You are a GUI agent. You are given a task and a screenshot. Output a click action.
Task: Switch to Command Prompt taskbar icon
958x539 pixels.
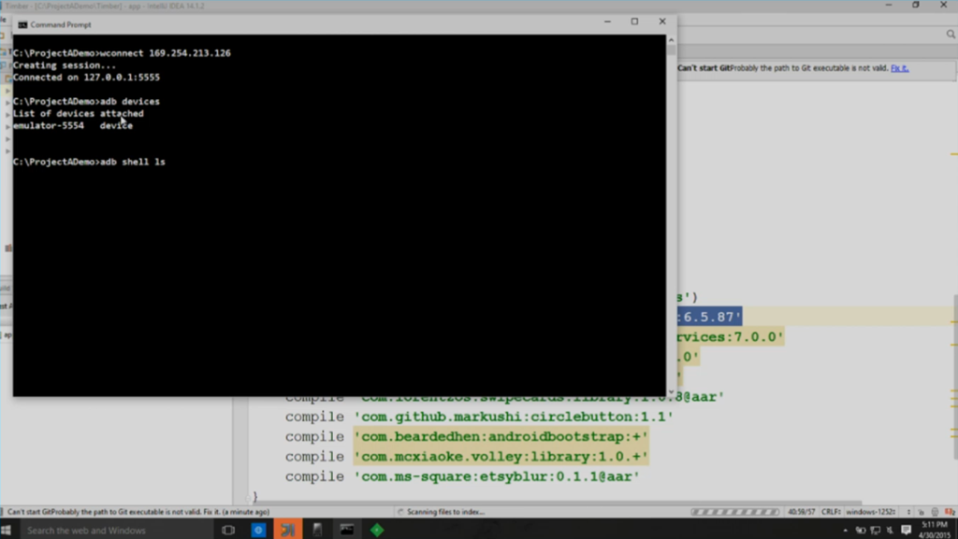[347, 530]
